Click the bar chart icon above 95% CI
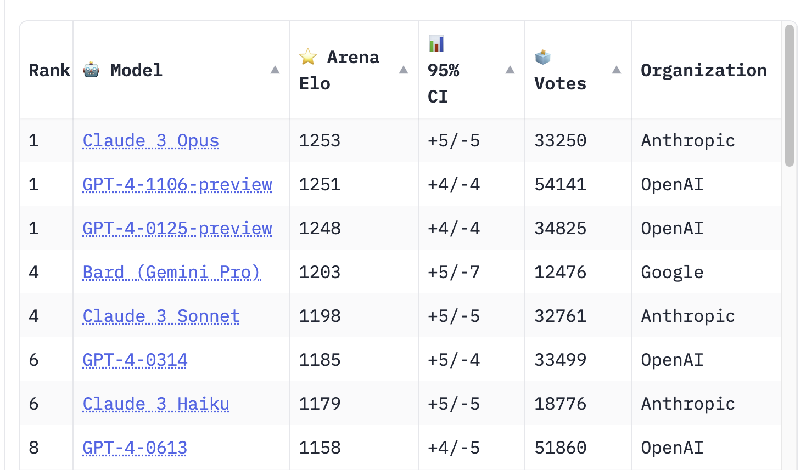This screenshot has width=806, height=470. 436,43
